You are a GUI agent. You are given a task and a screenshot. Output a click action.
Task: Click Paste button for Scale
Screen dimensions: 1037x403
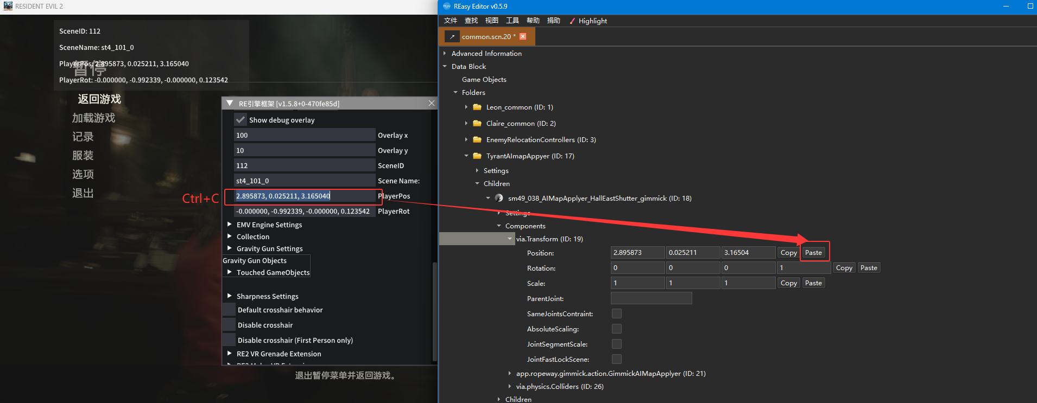point(813,283)
